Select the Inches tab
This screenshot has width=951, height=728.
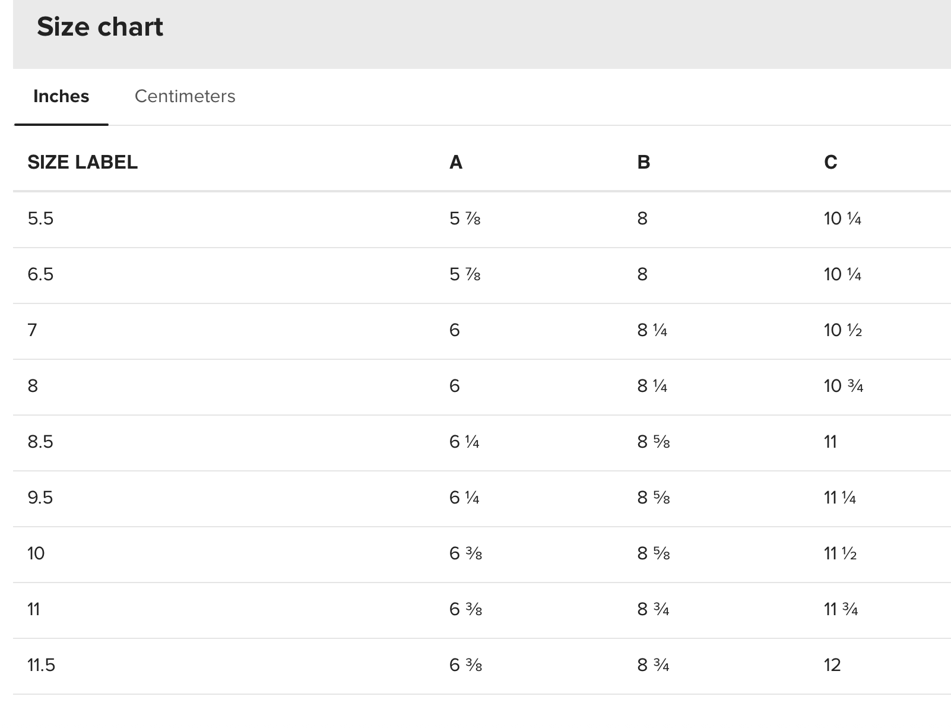(x=61, y=96)
